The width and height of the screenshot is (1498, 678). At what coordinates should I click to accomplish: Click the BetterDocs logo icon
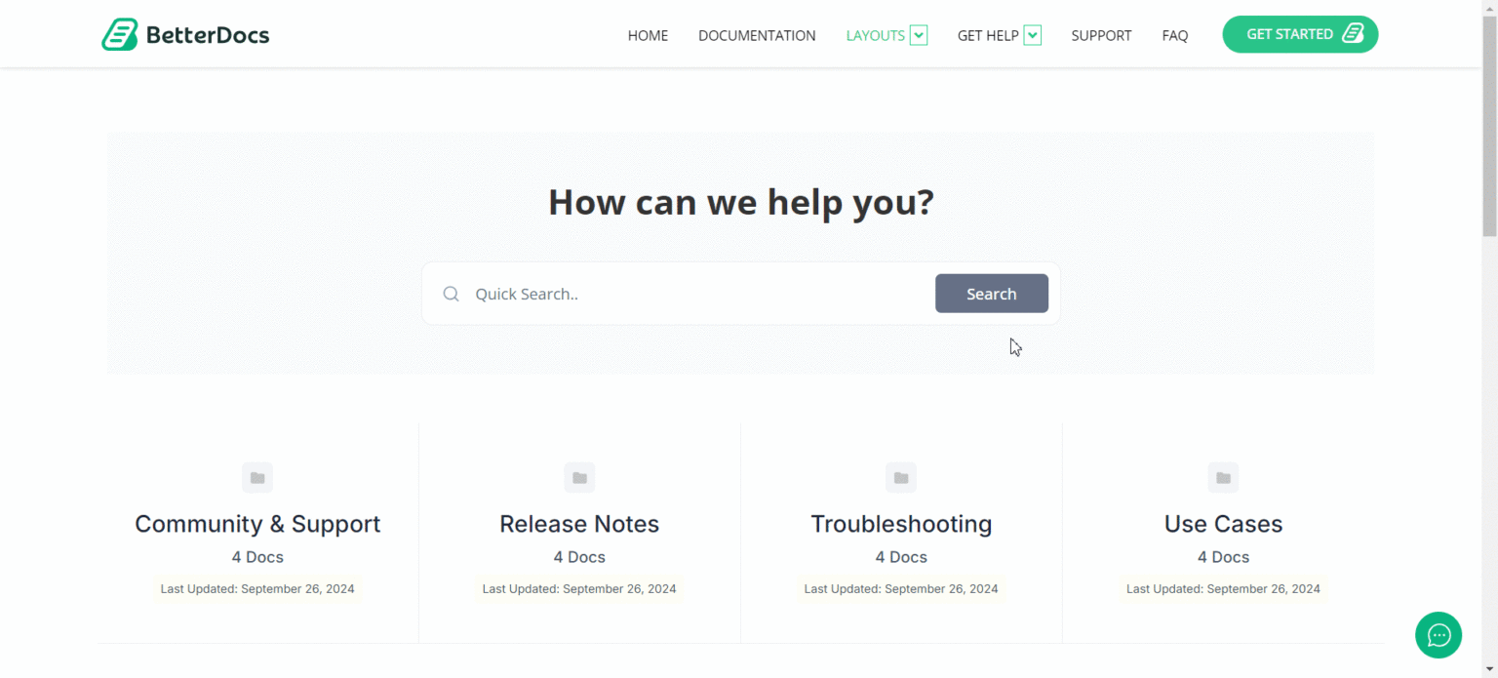point(121,33)
